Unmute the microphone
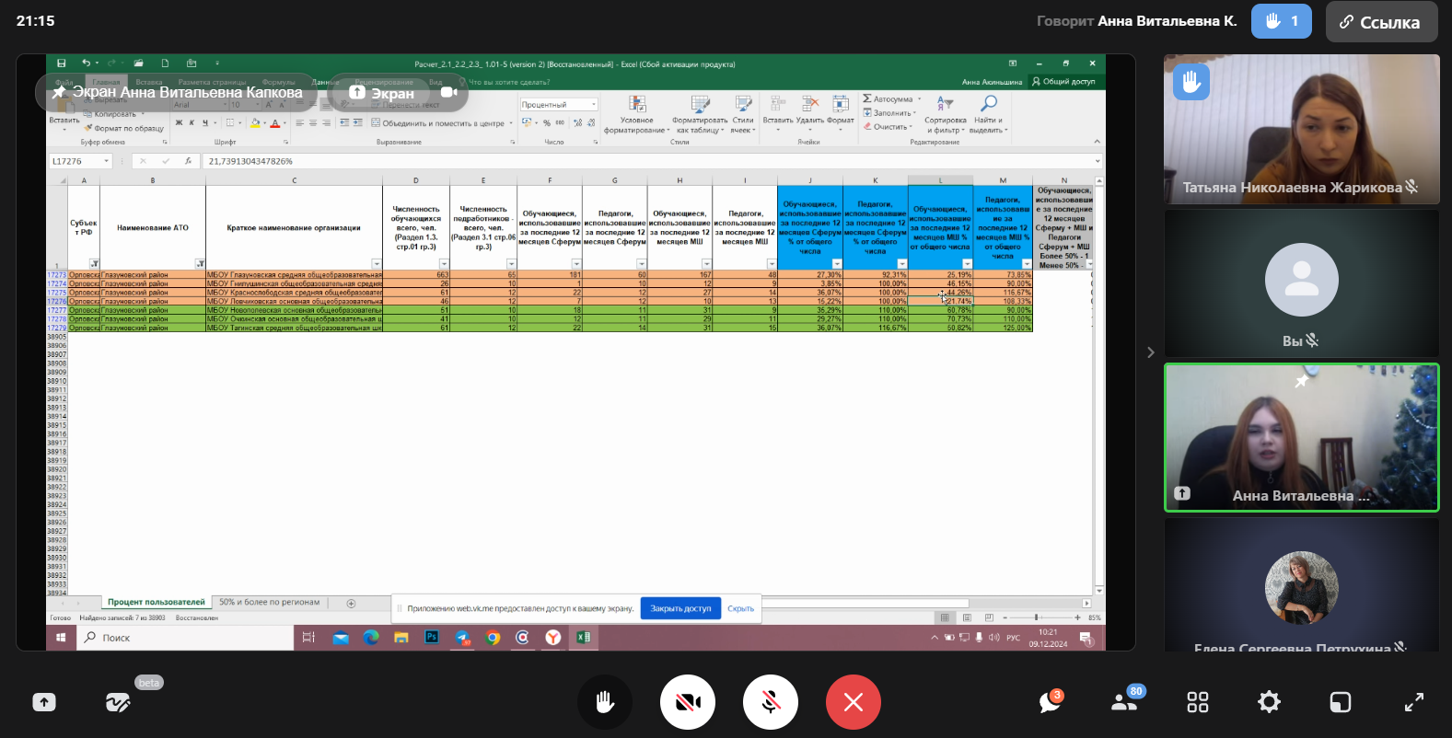 point(771,702)
